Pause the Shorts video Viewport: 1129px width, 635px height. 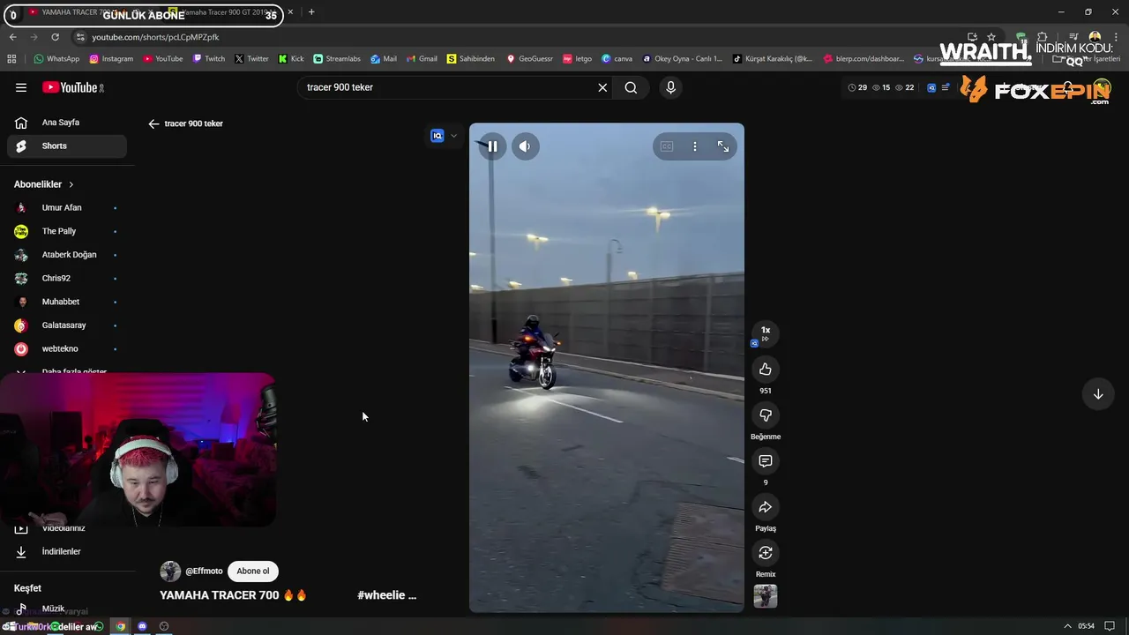click(492, 146)
